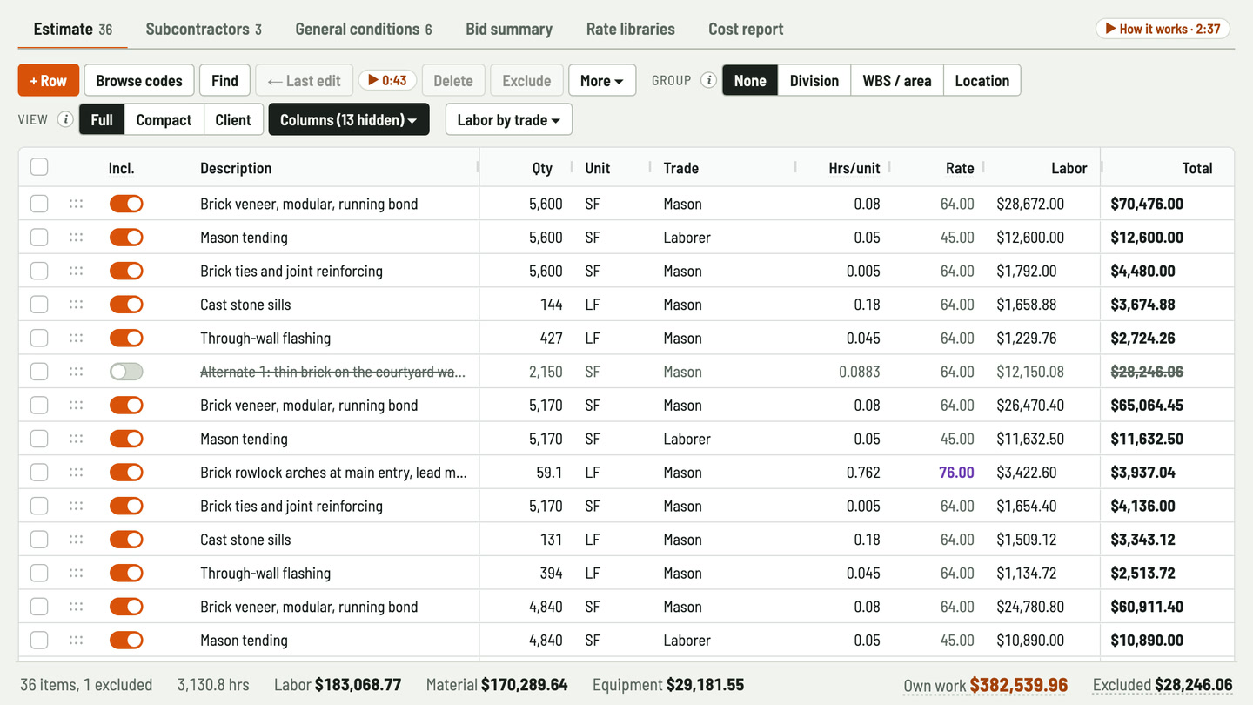
Task: Click the Browse codes button
Action: pos(139,80)
